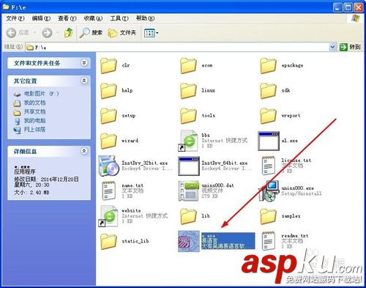Open the Favorites (收藏) menu

tap(93, 18)
